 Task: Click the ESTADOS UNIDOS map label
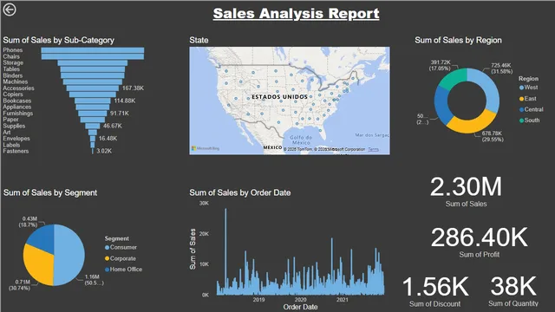click(x=279, y=96)
